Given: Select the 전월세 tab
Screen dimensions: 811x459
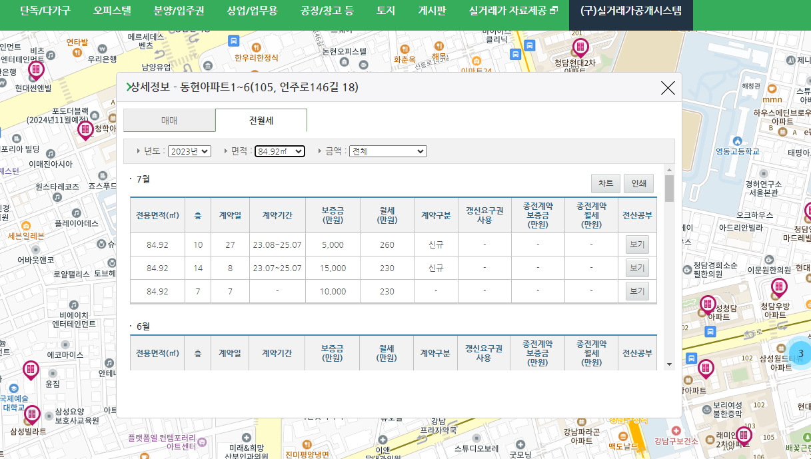Looking at the screenshot, I should coord(261,121).
